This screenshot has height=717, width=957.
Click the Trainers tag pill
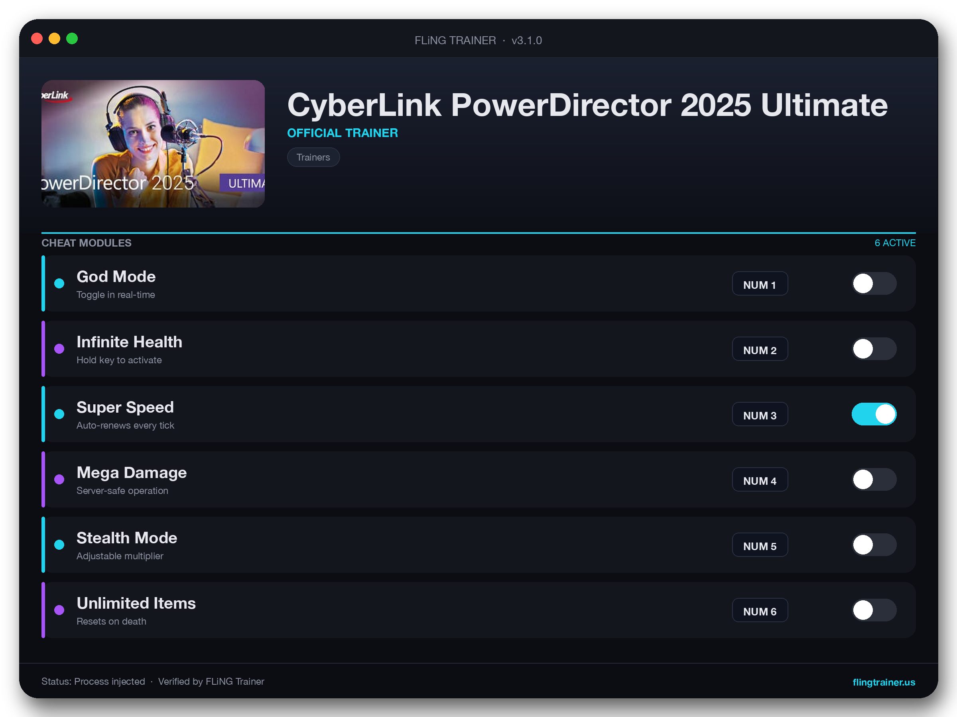pyautogui.click(x=313, y=157)
